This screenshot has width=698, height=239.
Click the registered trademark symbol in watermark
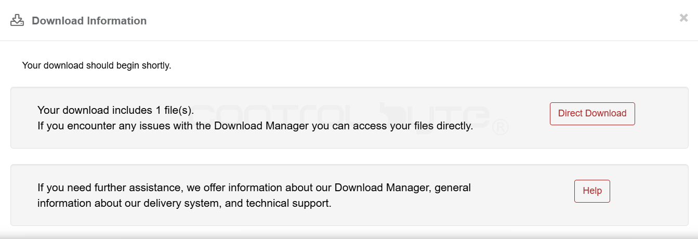point(499,127)
